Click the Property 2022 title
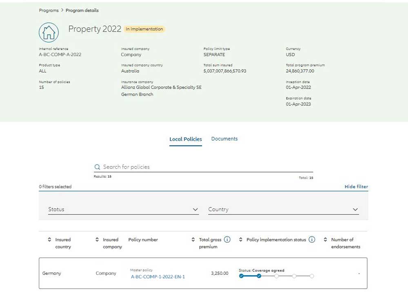This screenshot has width=408, height=292. [95, 29]
